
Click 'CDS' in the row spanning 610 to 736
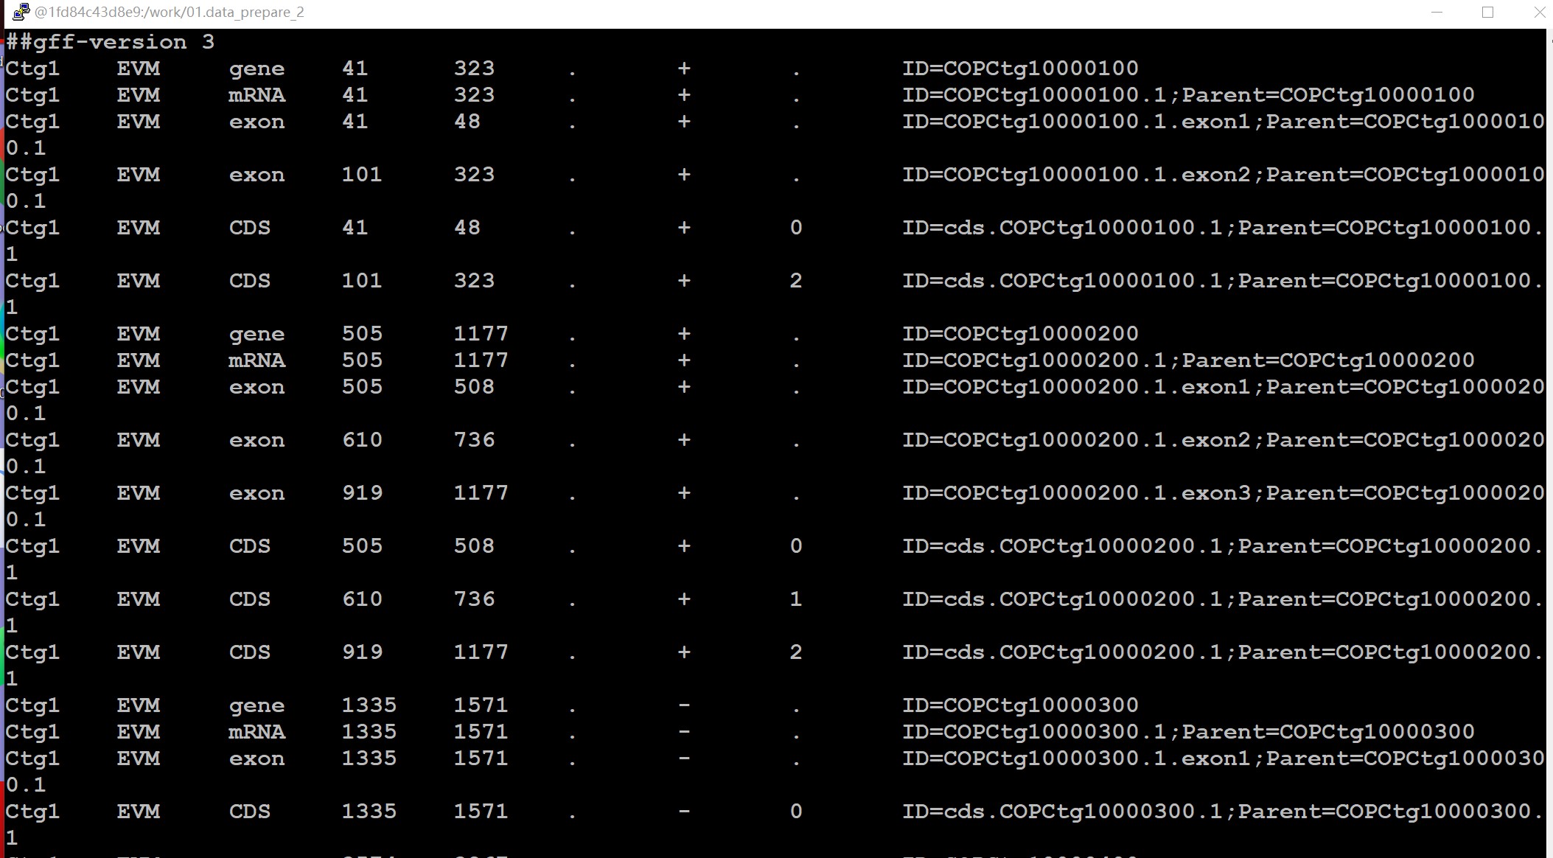tap(250, 599)
